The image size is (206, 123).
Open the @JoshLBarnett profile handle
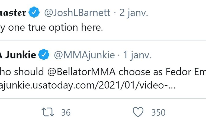point(77,13)
